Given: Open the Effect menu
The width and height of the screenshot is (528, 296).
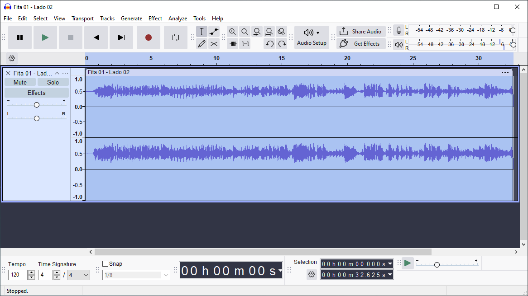Looking at the screenshot, I should (x=155, y=19).
